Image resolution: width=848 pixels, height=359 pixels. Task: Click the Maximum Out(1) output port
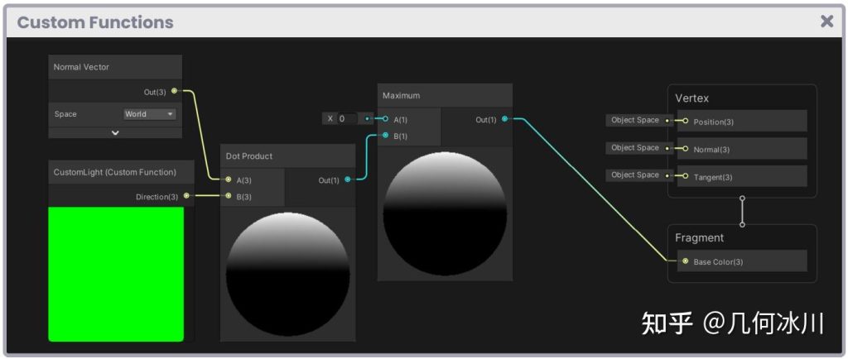[x=504, y=119]
